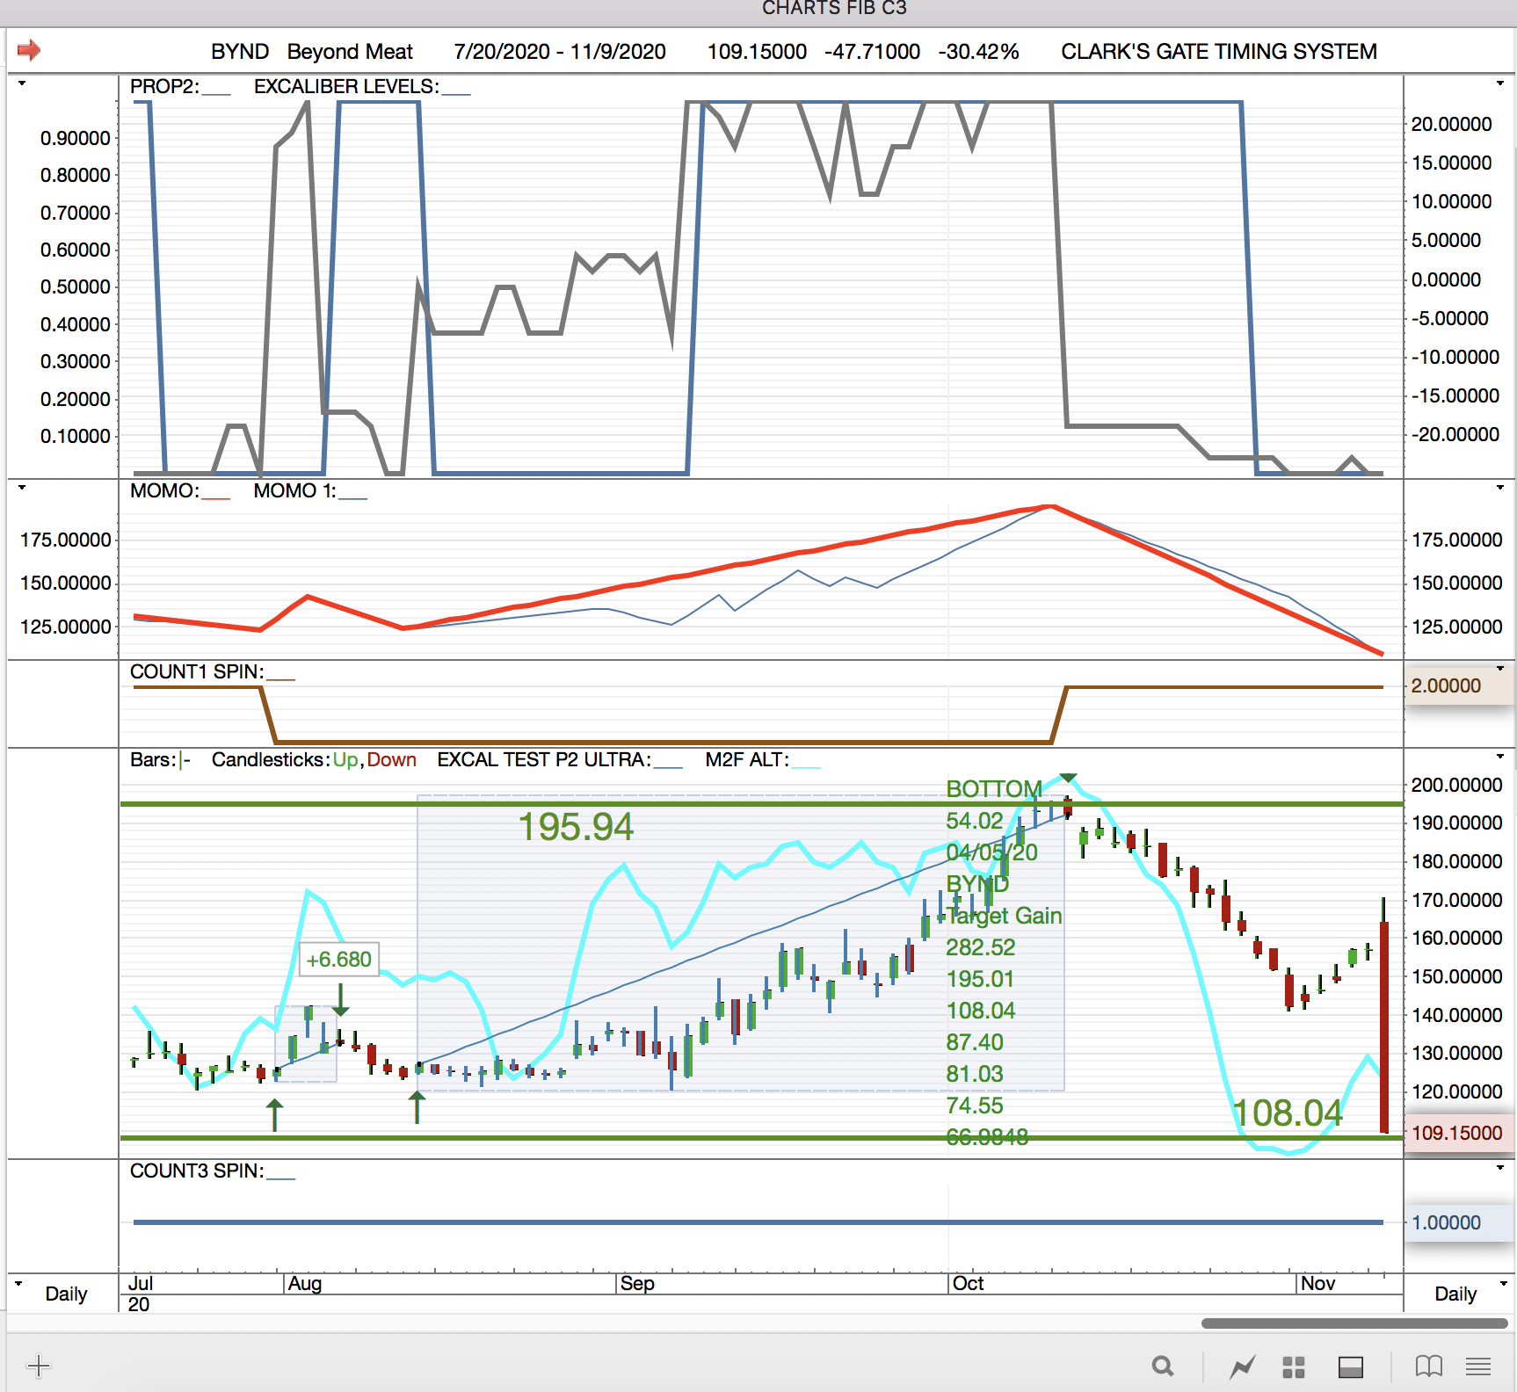The width and height of the screenshot is (1517, 1392).
Task: Open the Daily period dropdown at bottom left
Action: tap(18, 1283)
